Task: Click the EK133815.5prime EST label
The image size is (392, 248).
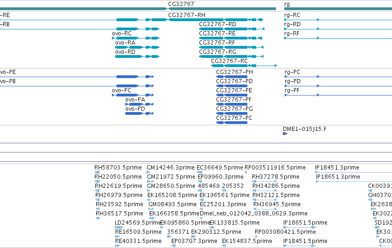Action: (x=234, y=223)
